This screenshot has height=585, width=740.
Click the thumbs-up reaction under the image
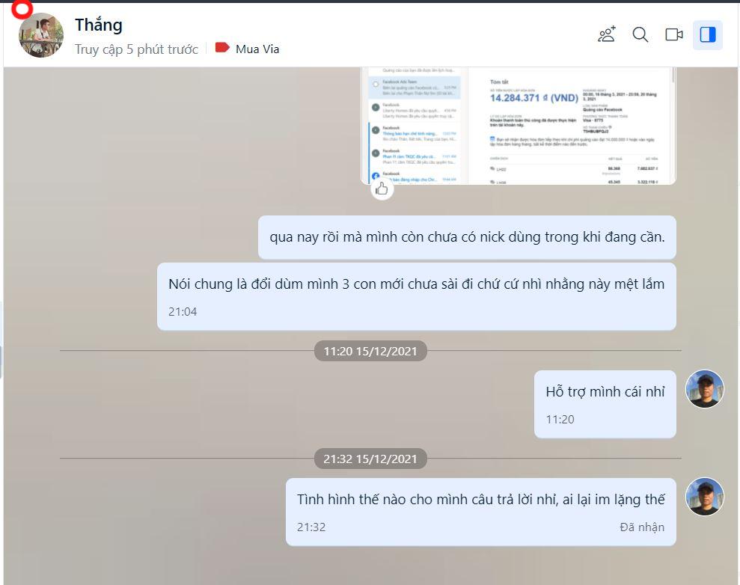coord(382,189)
